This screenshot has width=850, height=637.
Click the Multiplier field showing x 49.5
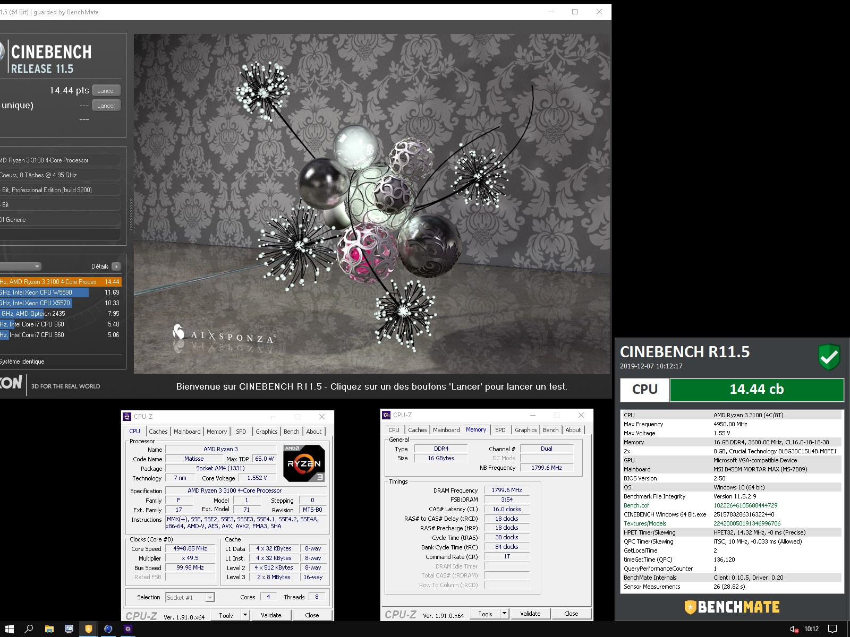(190, 558)
